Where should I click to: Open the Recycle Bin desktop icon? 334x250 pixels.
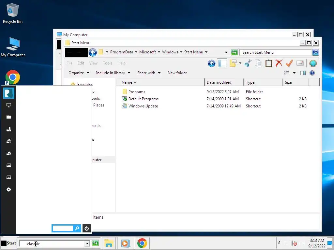pyautogui.click(x=13, y=13)
